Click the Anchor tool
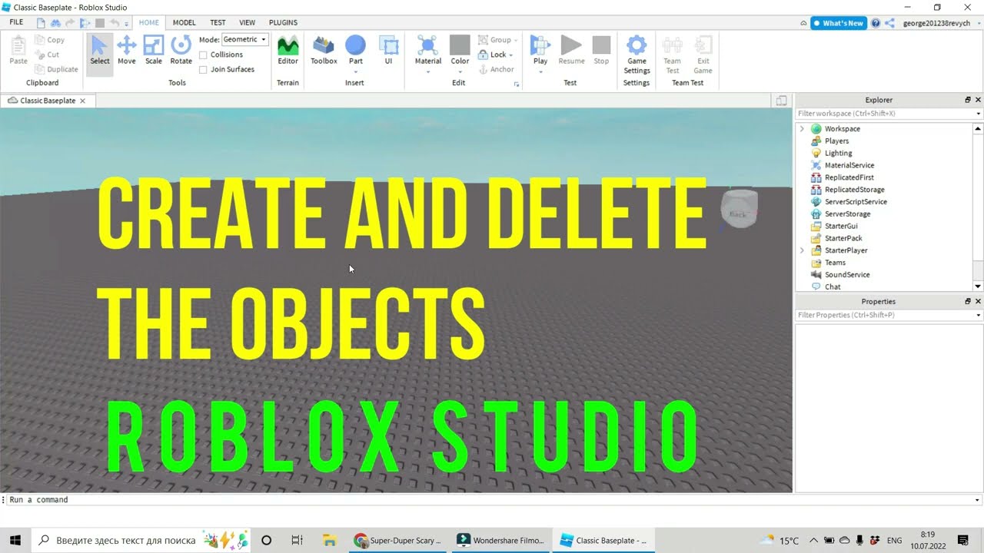This screenshot has width=984, height=553. point(497,69)
